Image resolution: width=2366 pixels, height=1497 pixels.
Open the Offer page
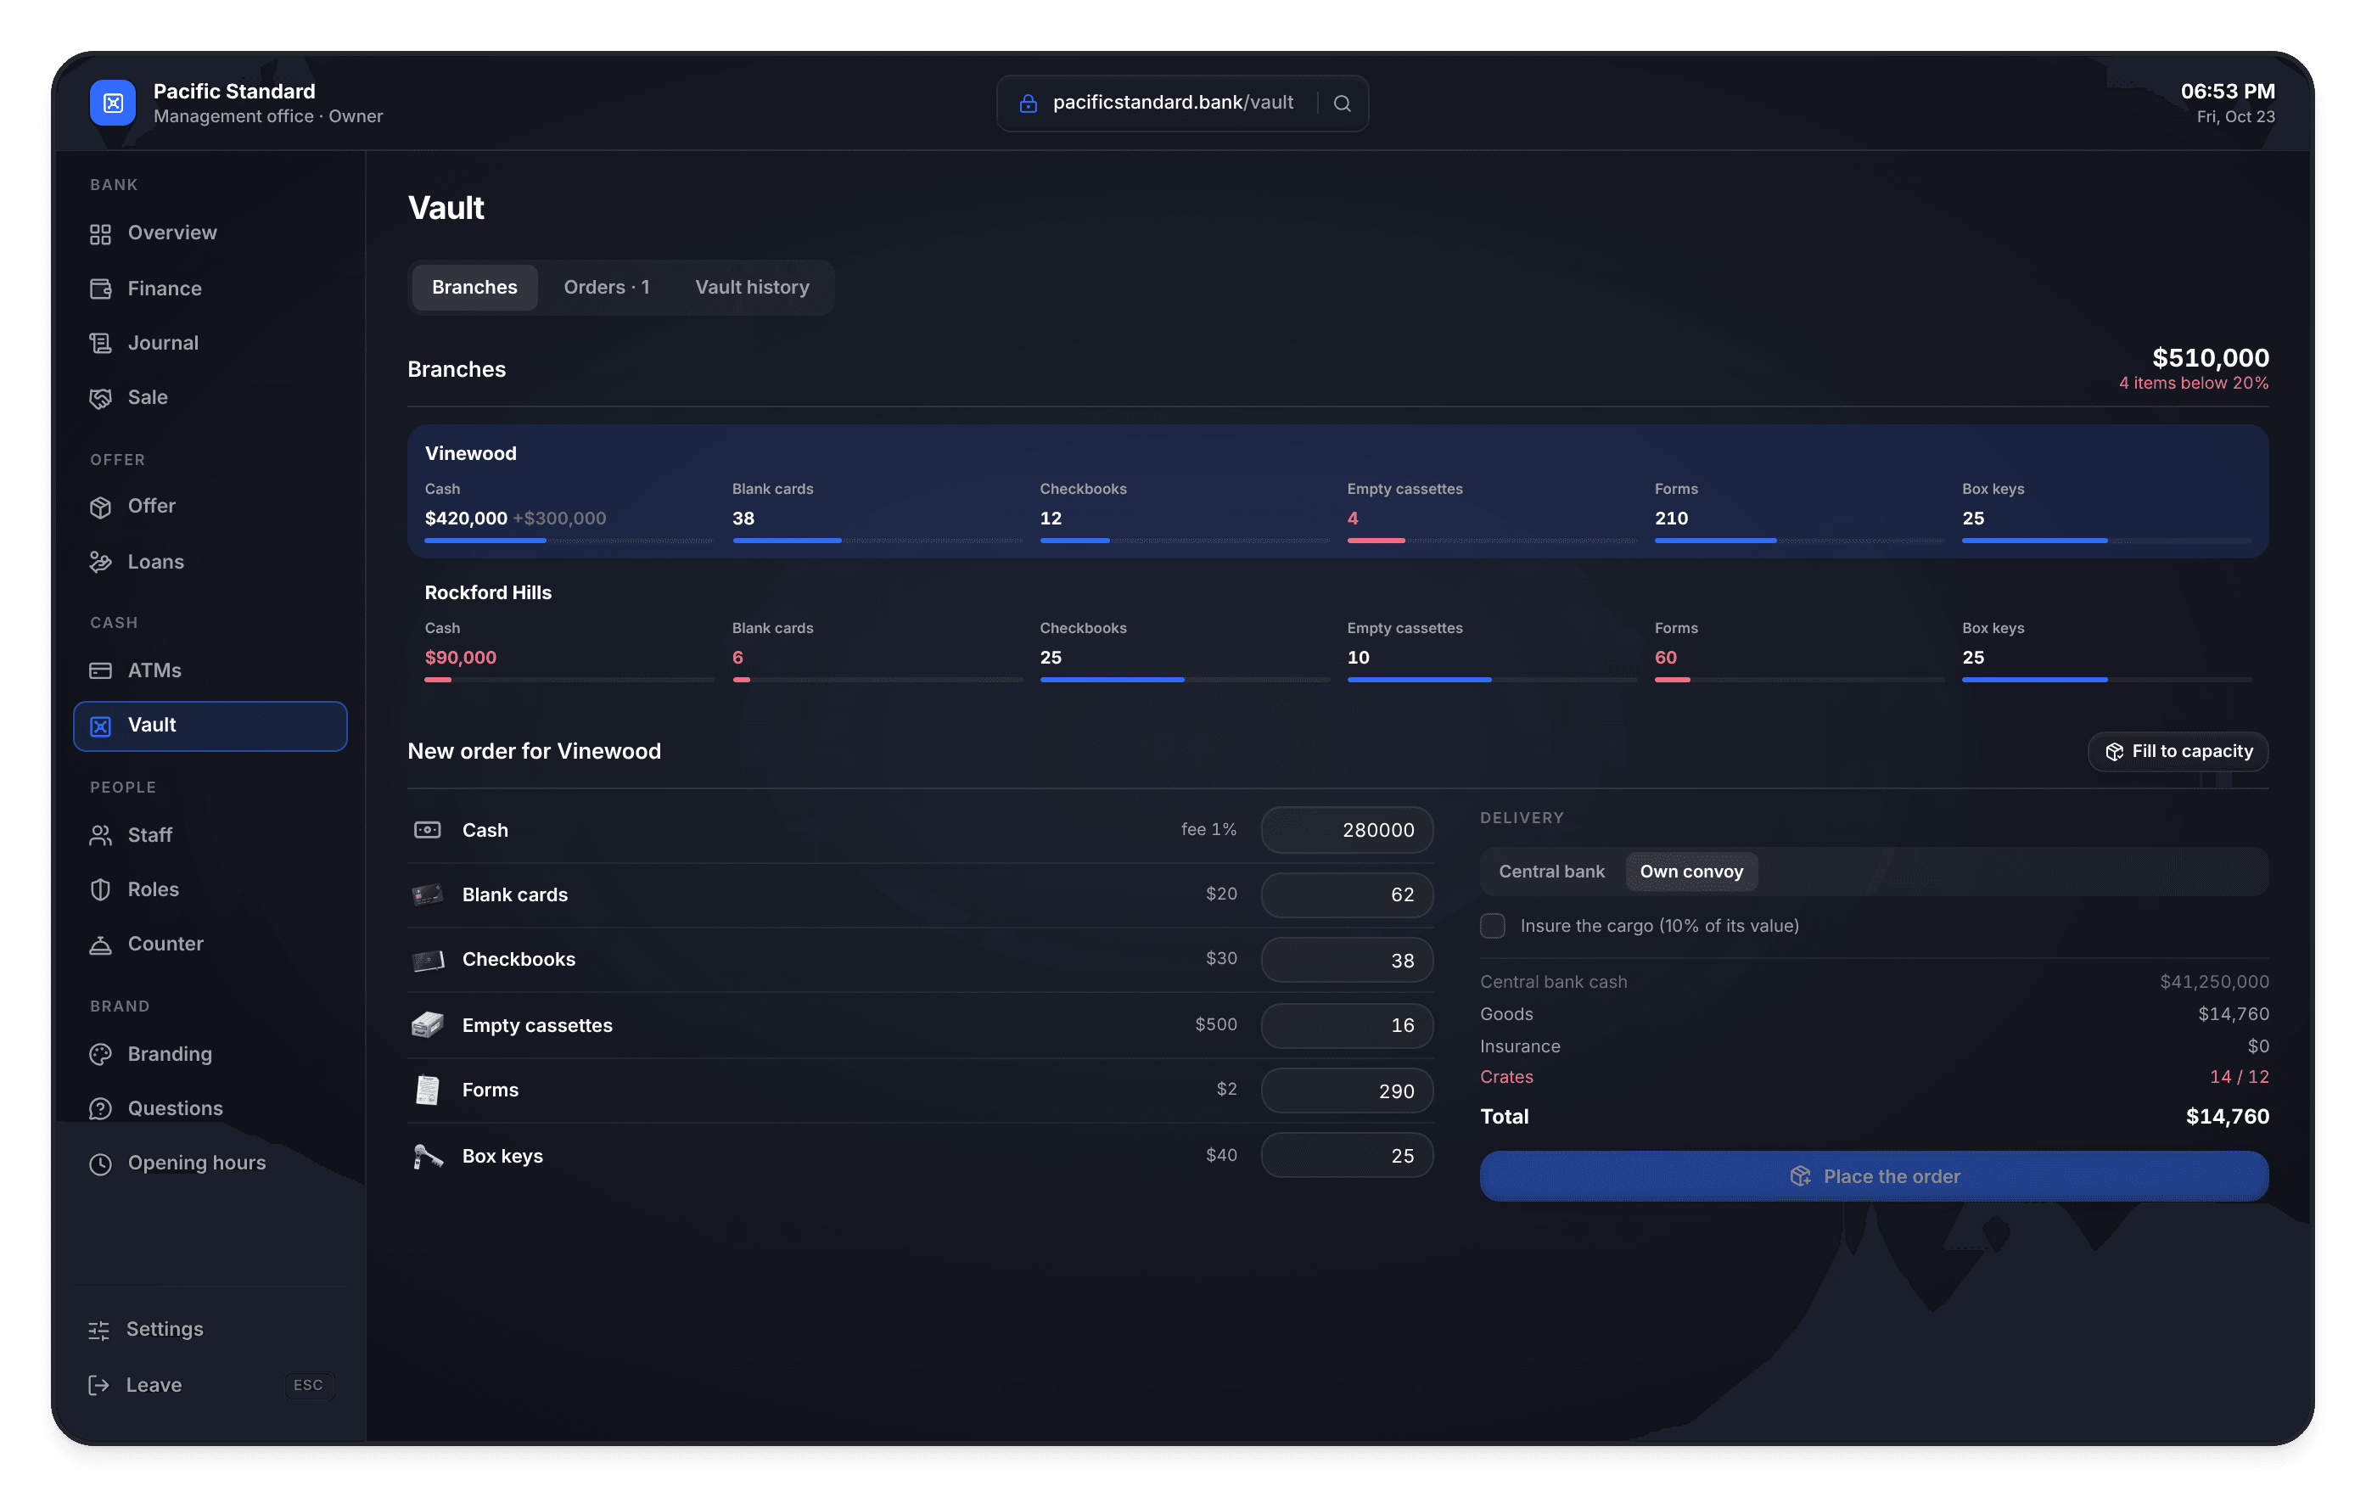pos(210,506)
